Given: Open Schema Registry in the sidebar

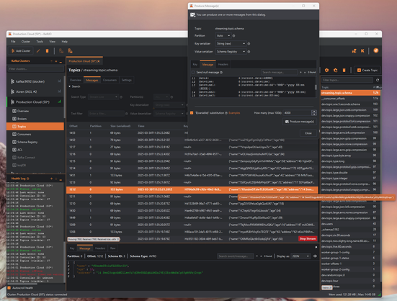Looking at the screenshot, I should point(27,142).
